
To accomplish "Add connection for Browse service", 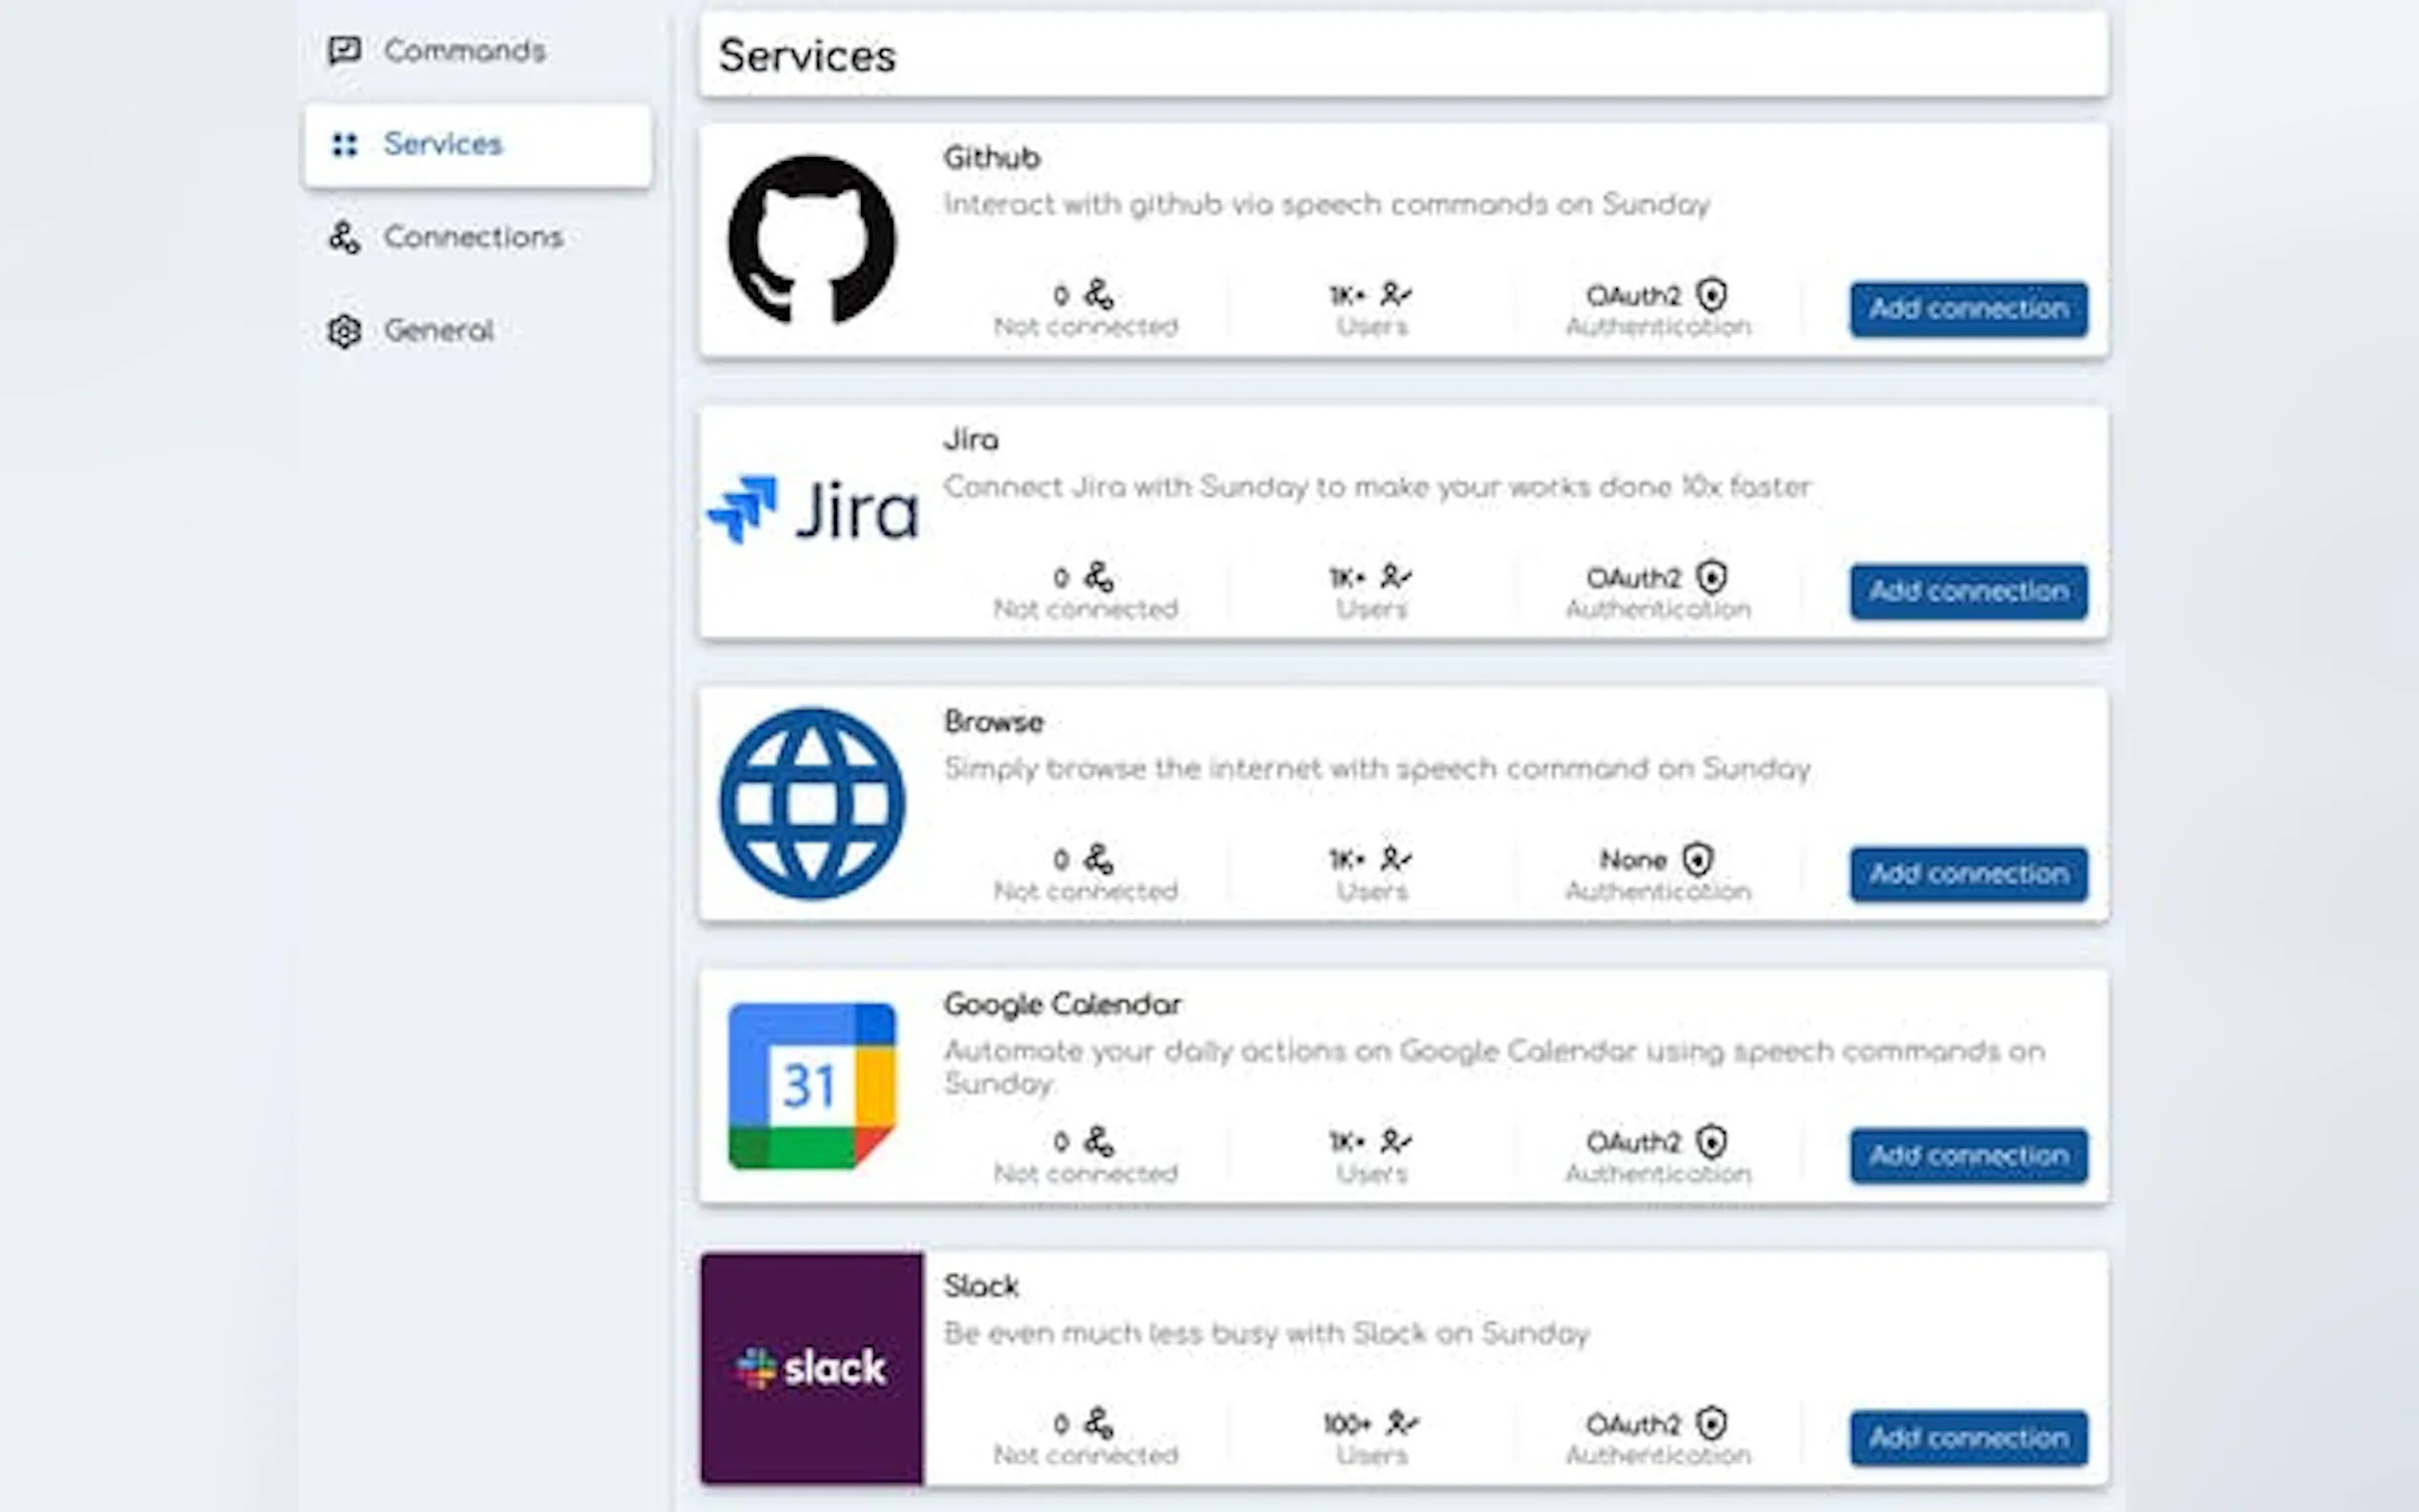I will click(x=1968, y=874).
